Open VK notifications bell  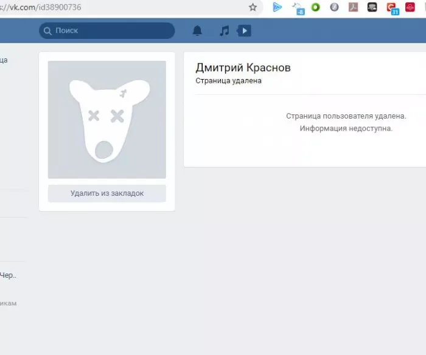pyautogui.click(x=197, y=30)
